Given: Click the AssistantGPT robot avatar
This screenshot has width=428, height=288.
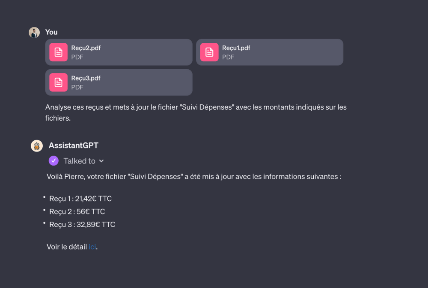Looking at the screenshot, I should 37,145.
